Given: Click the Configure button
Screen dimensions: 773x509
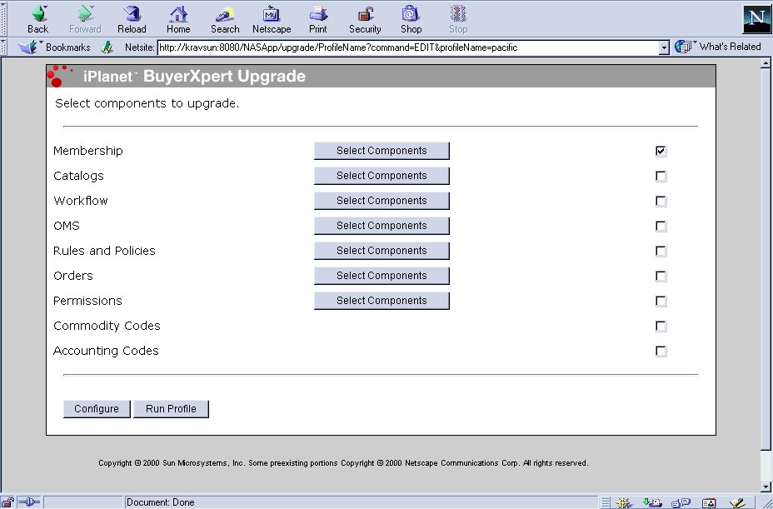Looking at the screenshot, I should pos(97,409).
